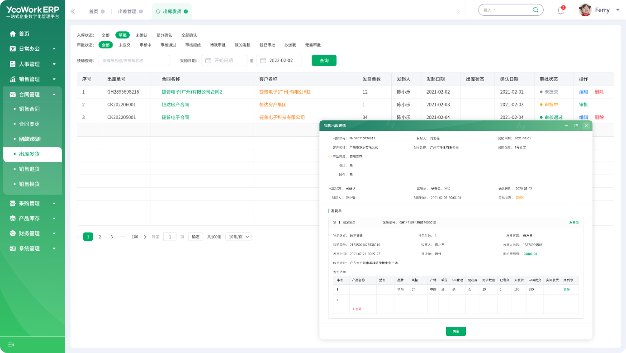Click the sidebar fold icon at bottom left
Screen dimensions: 626x353
(11, 345)
